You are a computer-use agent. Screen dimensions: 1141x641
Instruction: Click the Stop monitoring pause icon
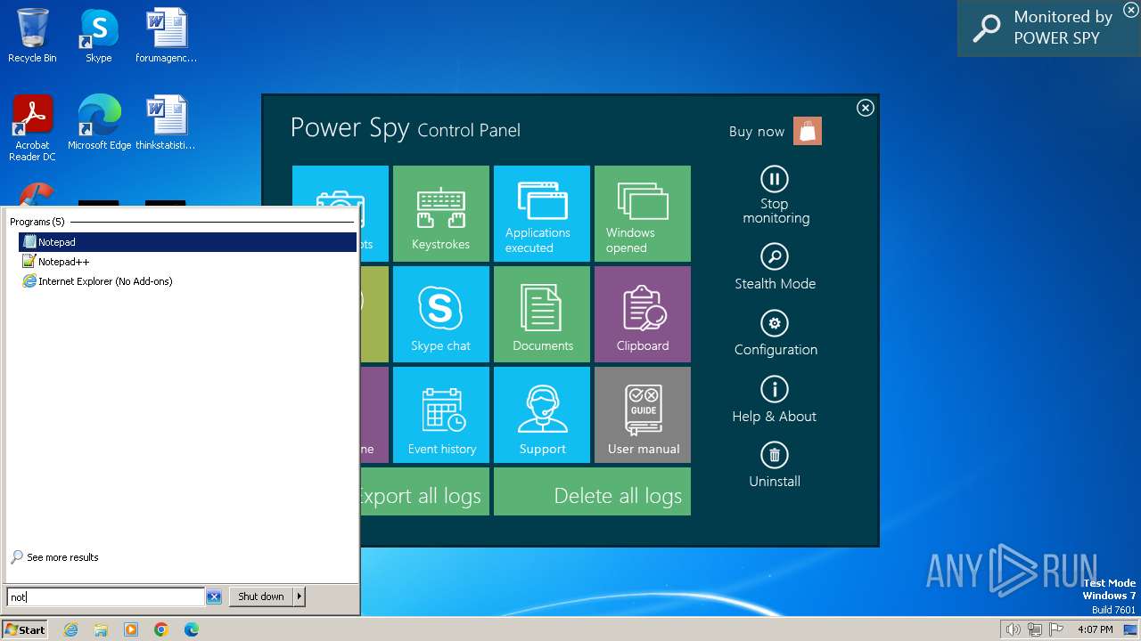tap(775, 179)
